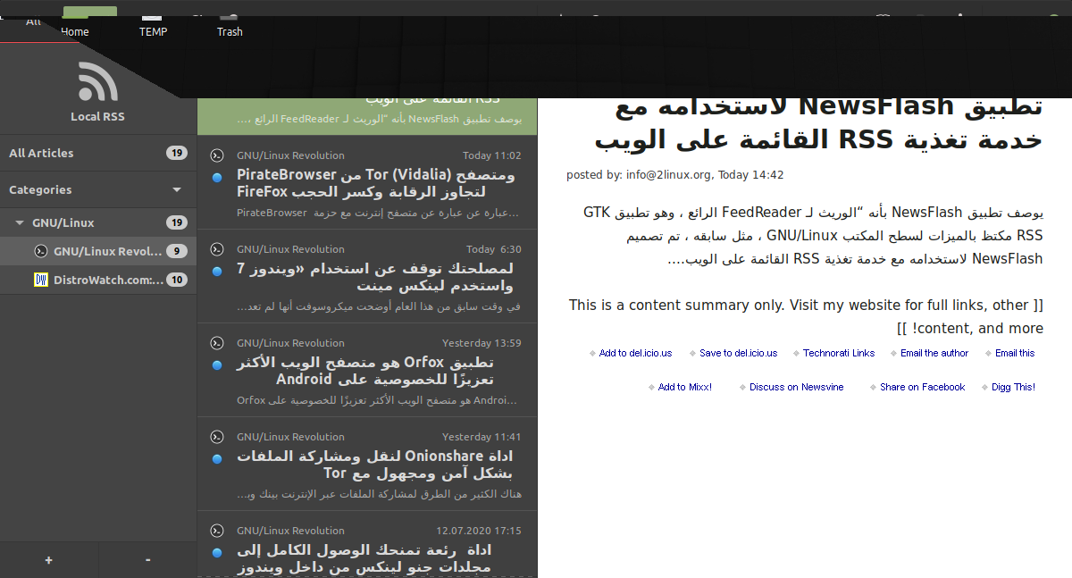Click the 'Yesterday 11:41' timestamp

tap(482, 437)
